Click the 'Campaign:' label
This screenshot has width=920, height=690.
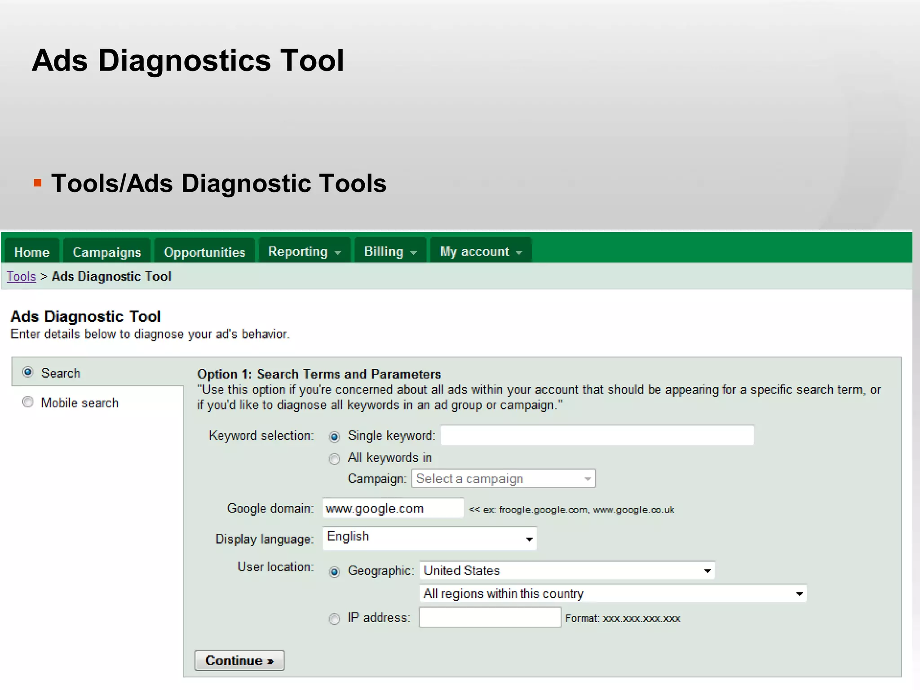click(377, 479)
